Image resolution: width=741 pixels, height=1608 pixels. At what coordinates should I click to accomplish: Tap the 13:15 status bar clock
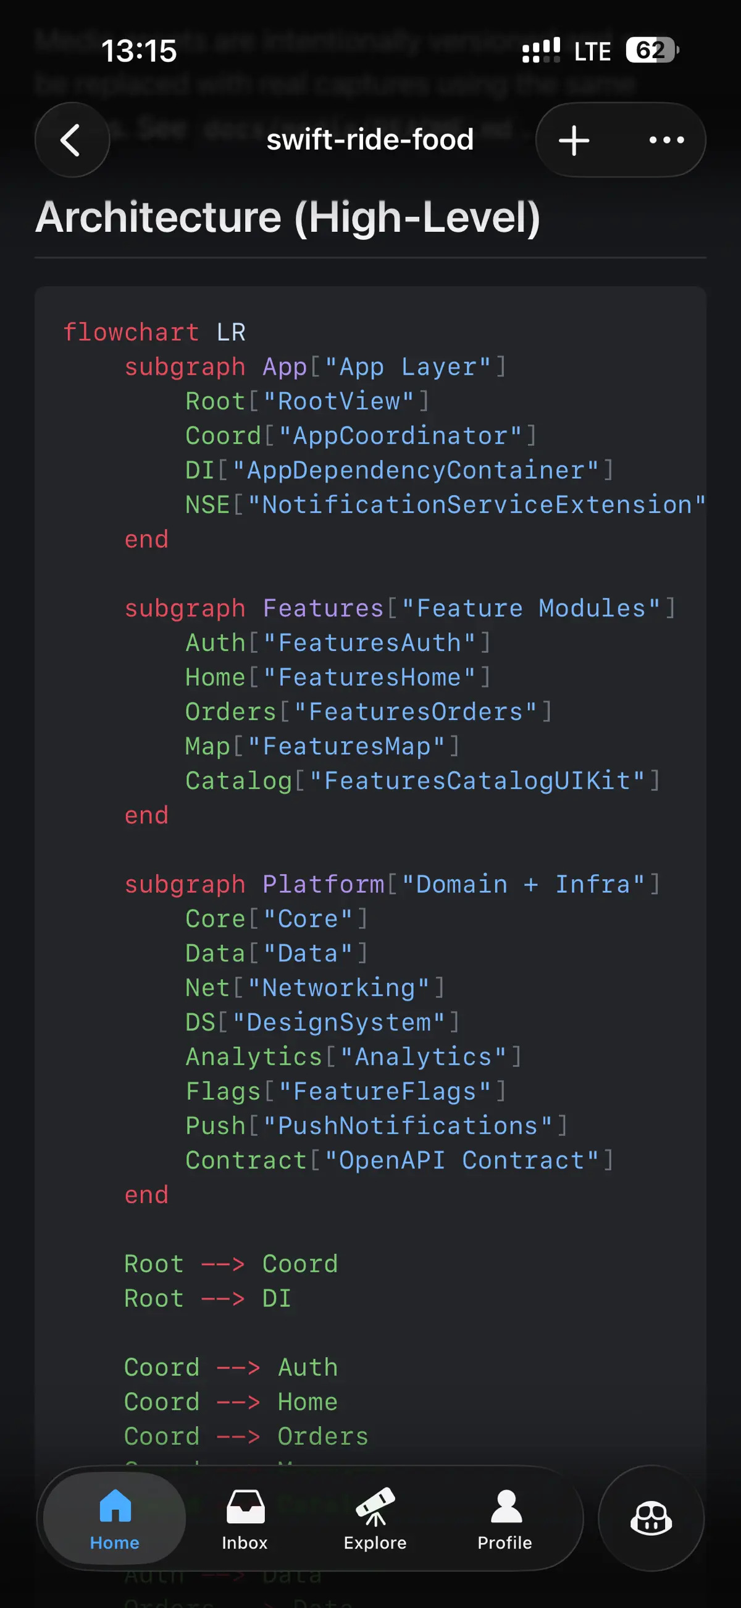coord(139,51)
